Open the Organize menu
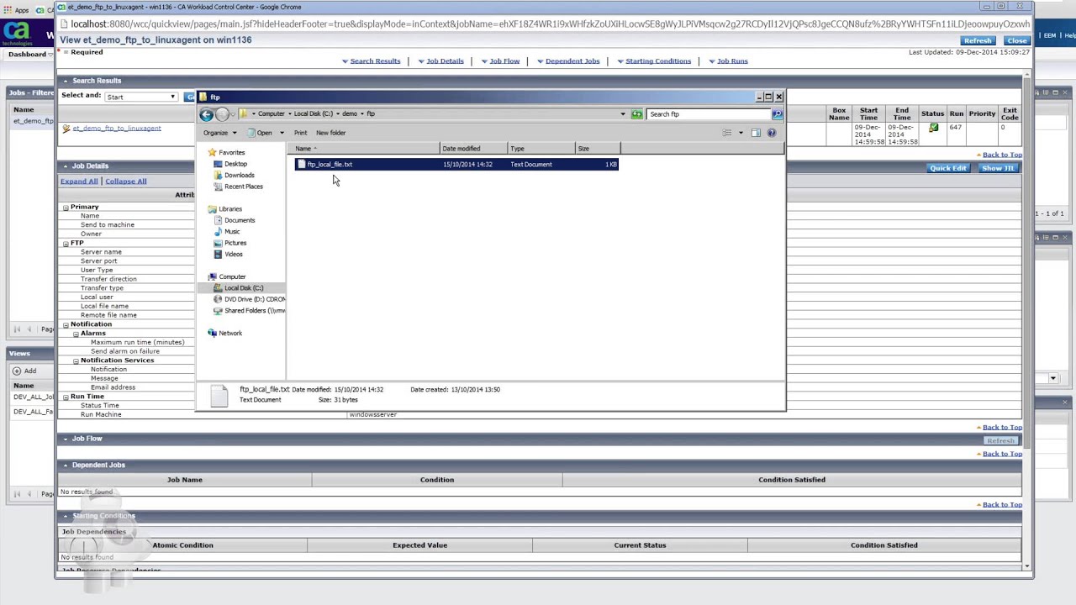This screenshot has height=605, width=1076. point(219,133)
